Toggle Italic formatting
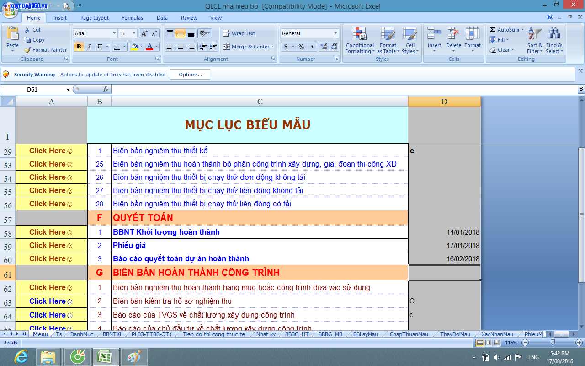585x366 pixels. [x=89, y=47]
